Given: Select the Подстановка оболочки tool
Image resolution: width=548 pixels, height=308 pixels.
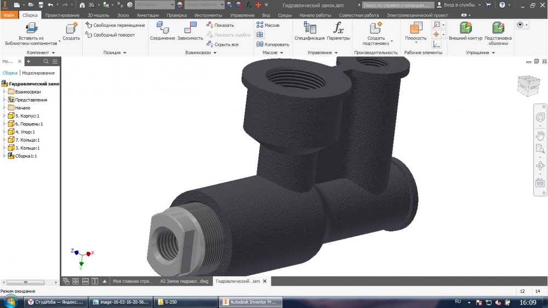Looking at the screenshot, I should tap(498, 28).
